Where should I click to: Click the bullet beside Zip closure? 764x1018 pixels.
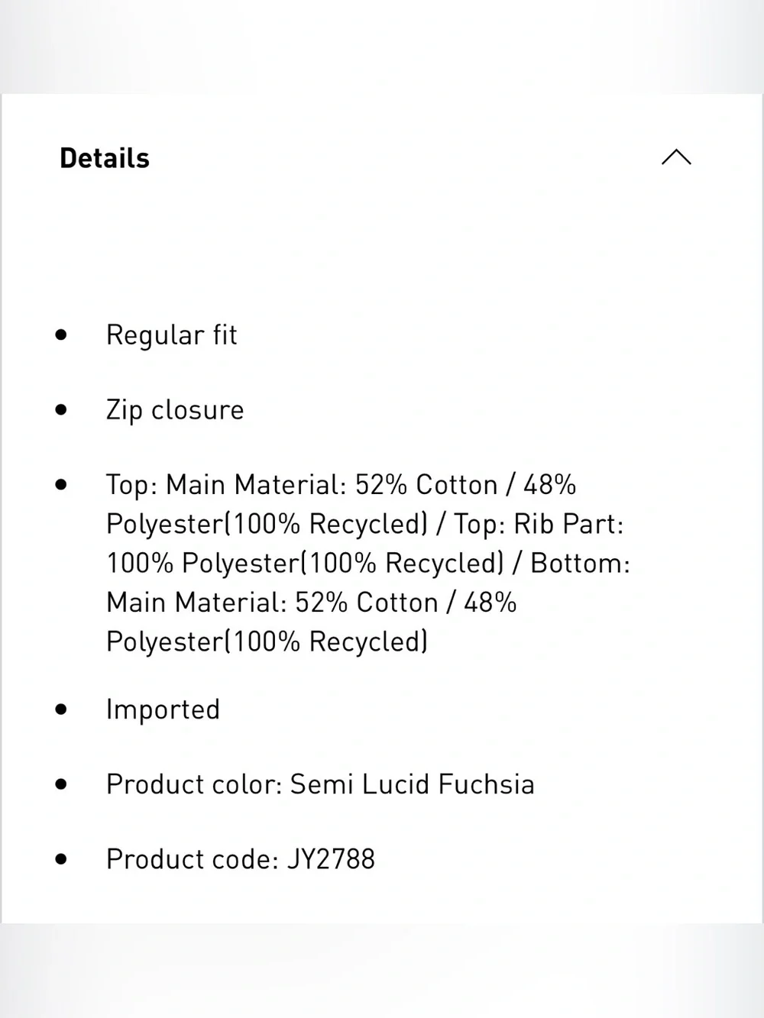pos(62,409)
